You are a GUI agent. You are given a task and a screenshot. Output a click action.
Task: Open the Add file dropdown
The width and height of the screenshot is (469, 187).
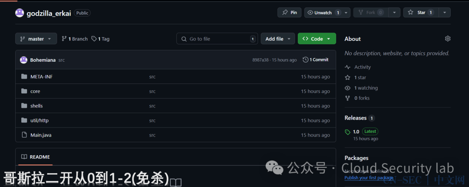278,39
